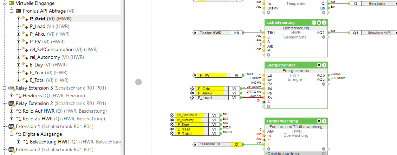This screenshot has width=397, height=155.
Task: Click Türüberwachung input Iw
Action: click(x=269, y=136)
